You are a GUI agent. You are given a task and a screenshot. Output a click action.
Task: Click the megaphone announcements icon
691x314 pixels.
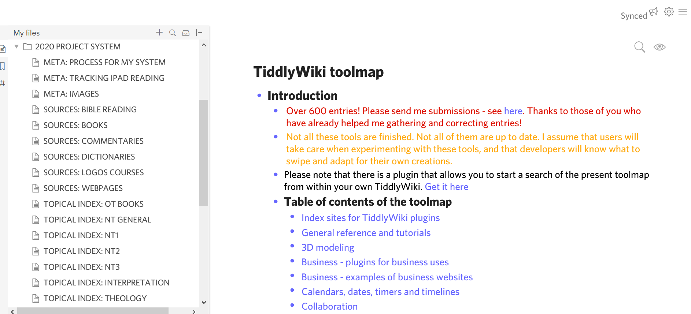(654, 12)
